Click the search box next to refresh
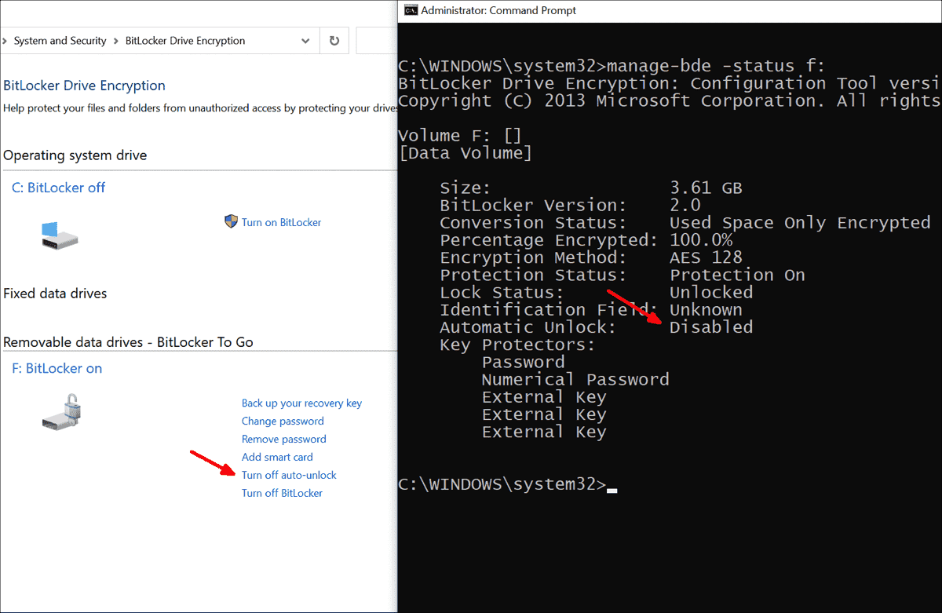This screenshot has height=613, width=942. point(376,41)
